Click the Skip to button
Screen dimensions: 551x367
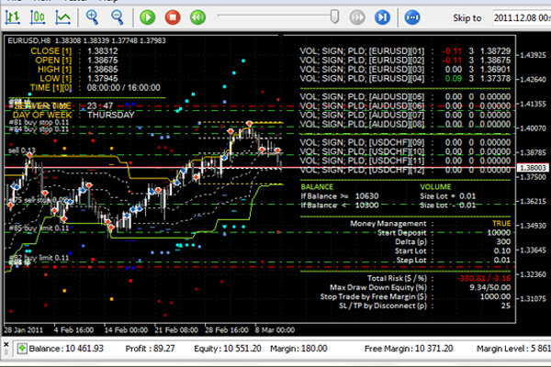pos(467,17)
